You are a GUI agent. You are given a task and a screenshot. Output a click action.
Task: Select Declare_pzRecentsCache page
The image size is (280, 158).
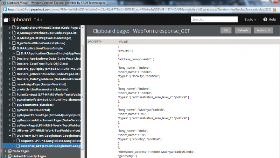point(48,74)
